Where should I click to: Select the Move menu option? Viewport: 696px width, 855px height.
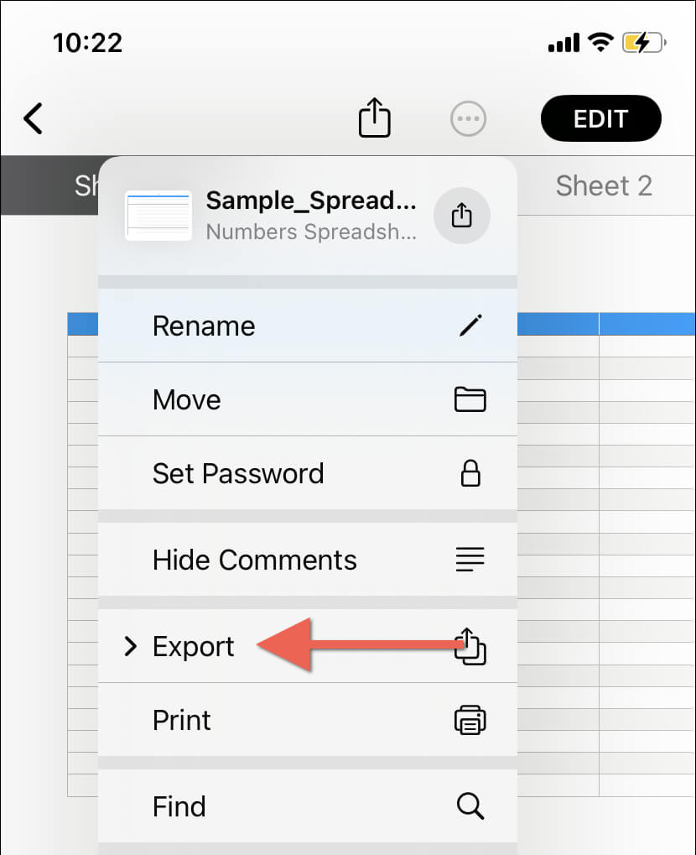click(308, 399)
